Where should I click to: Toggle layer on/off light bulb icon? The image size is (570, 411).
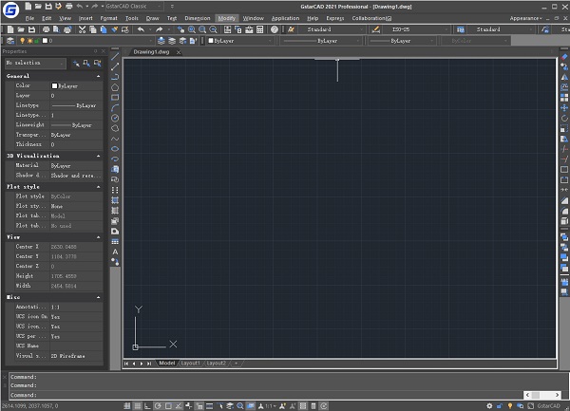[x=23, y=41]
